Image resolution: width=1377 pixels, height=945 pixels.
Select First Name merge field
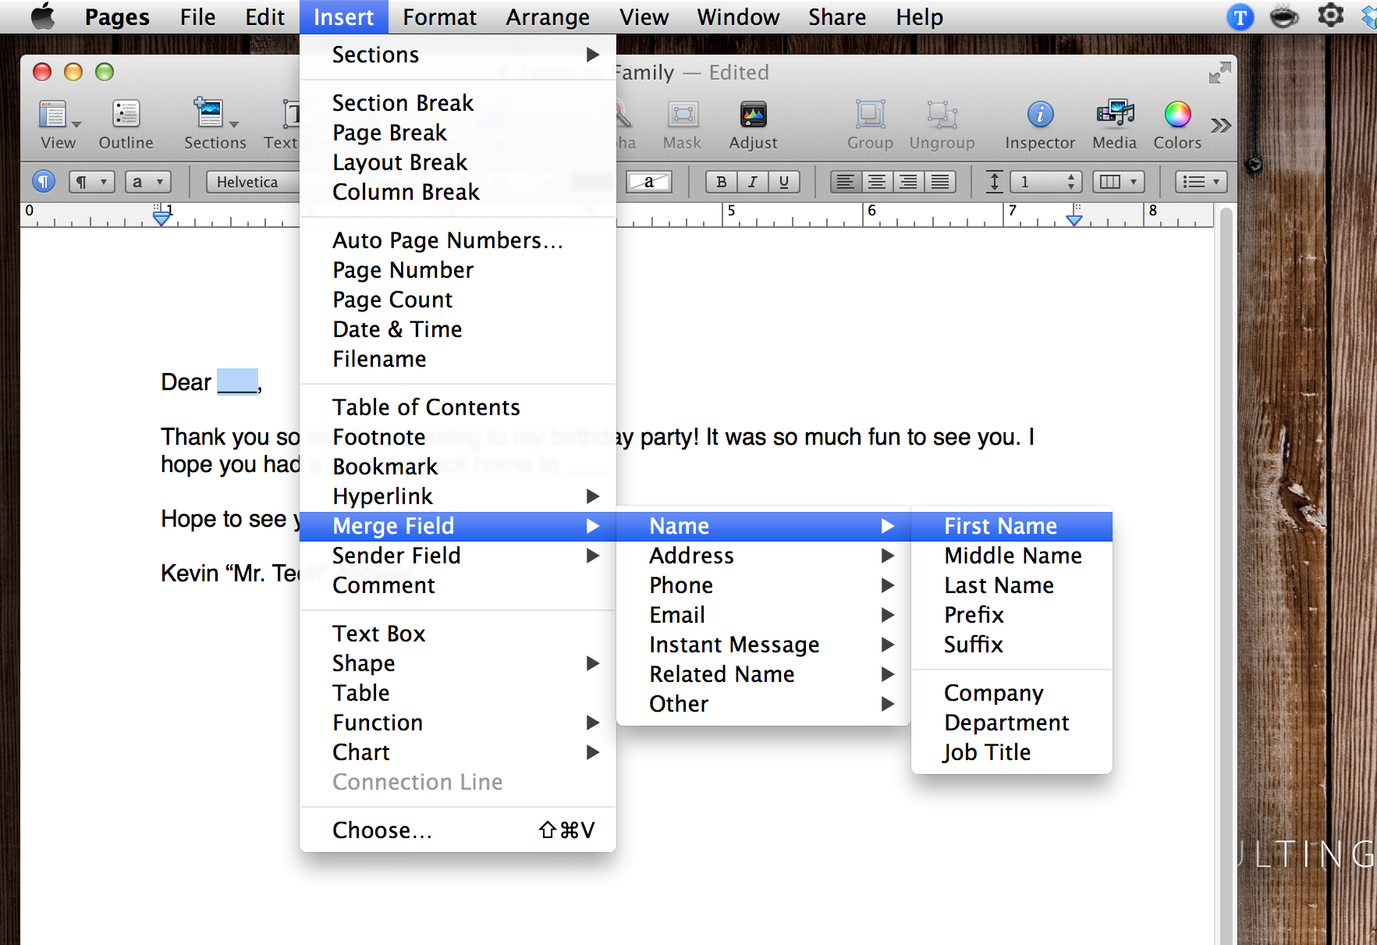tap(1012, 526)
